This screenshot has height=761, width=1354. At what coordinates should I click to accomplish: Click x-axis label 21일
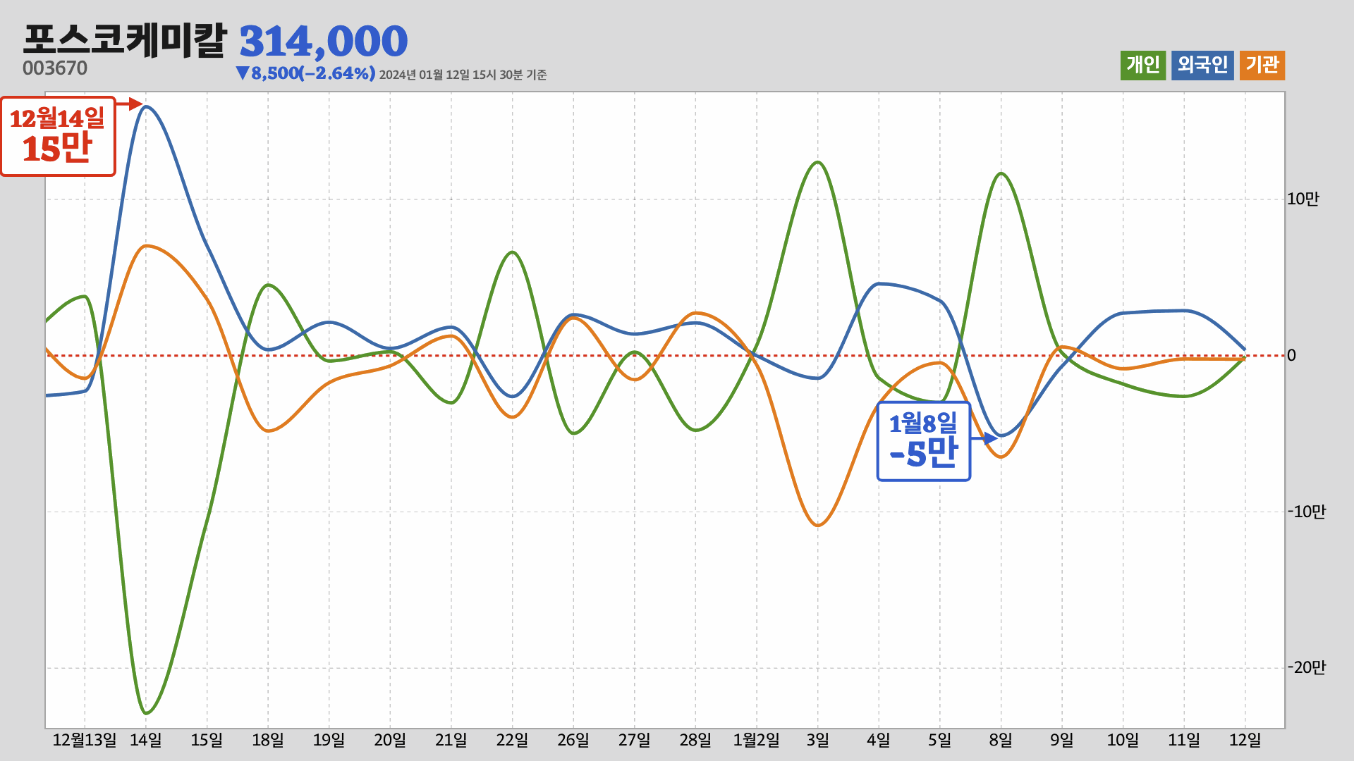(x=451, y=740)
